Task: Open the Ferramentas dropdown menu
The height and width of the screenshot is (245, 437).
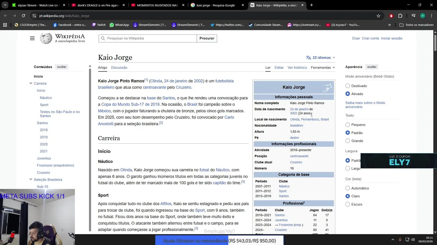Action: [323, 67]
